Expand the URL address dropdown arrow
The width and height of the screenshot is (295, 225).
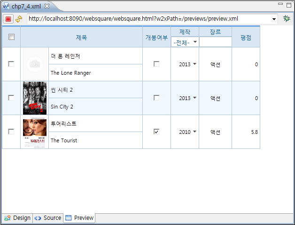(274, 19)
